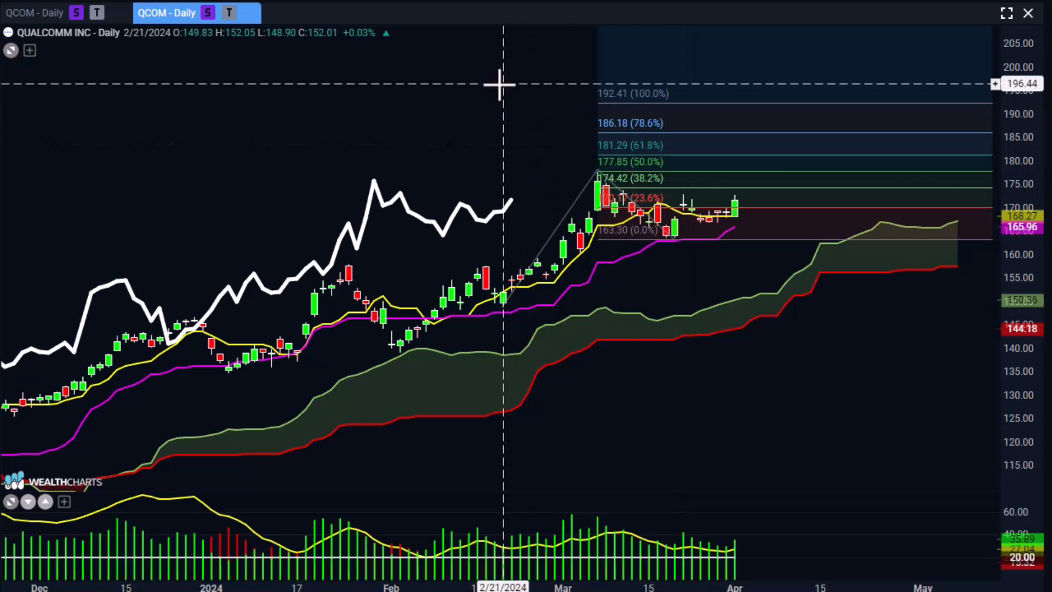Click the yellow 168.27 price tag
The image size is (1052, 592).
(1022, 216)
